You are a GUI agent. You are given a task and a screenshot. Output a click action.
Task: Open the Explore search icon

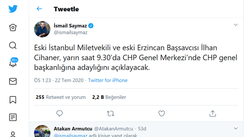13,45
